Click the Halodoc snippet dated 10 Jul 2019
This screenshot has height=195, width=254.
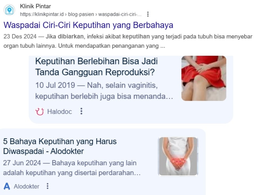pos(104,91)
